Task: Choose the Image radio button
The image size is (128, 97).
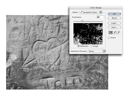Action: click(x=91, y=46)
